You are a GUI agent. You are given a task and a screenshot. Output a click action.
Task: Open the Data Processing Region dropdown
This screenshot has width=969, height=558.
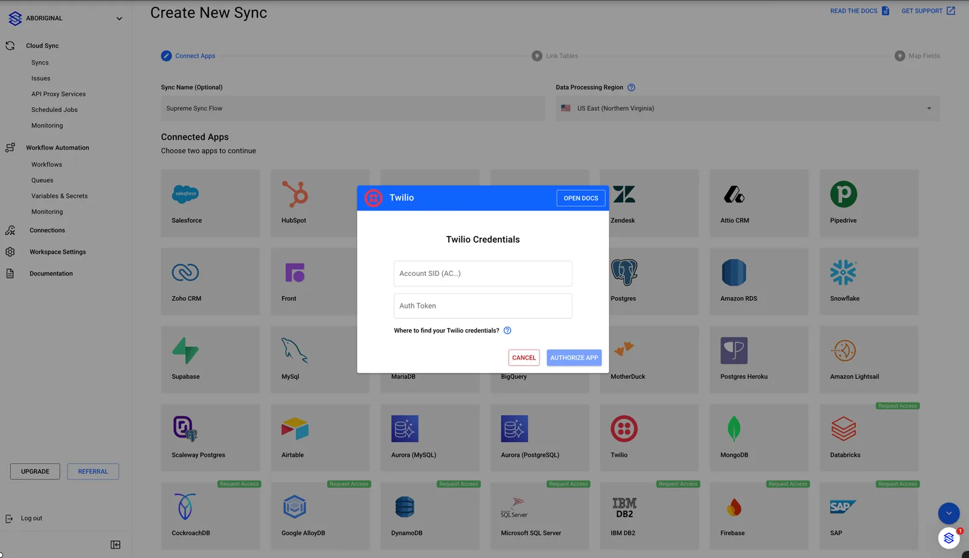pyautogui.click(x=748, y=108)
